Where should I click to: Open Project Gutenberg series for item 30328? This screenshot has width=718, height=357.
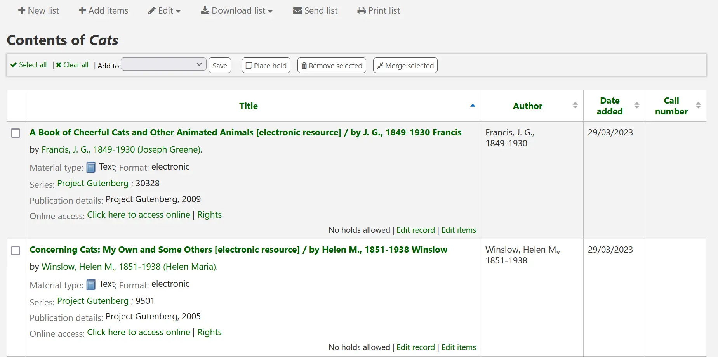coord(93,183)
